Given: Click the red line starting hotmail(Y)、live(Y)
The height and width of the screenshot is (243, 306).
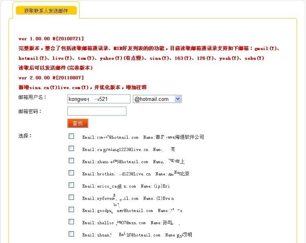Looking at the screenshot, I should tap(141, 58).
